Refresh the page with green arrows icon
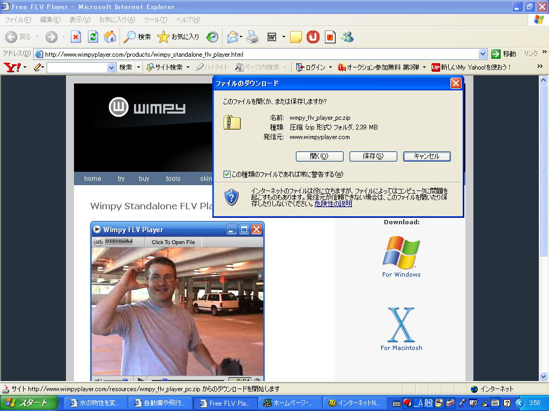The height and width of the screenshot is (411, 549). point(93,37)
